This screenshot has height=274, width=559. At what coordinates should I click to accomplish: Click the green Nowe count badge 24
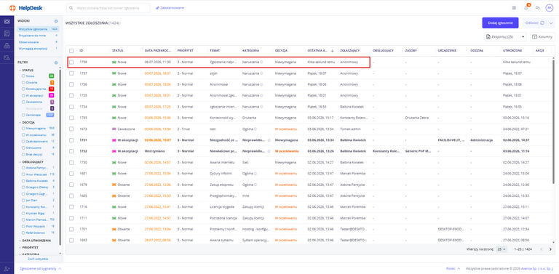(x=52, y=76)
